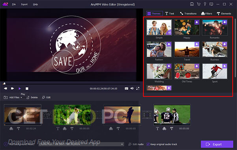This screenshot has width=237, height=150.
Task: Open the shopping cart purchase icon
Action: (x=198, y=4)
